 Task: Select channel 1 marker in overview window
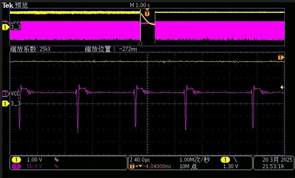tap(6, 27)
